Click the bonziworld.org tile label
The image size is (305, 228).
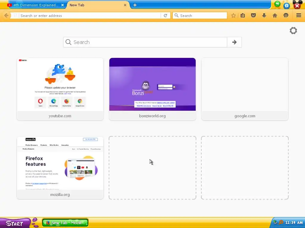point(152,116)
